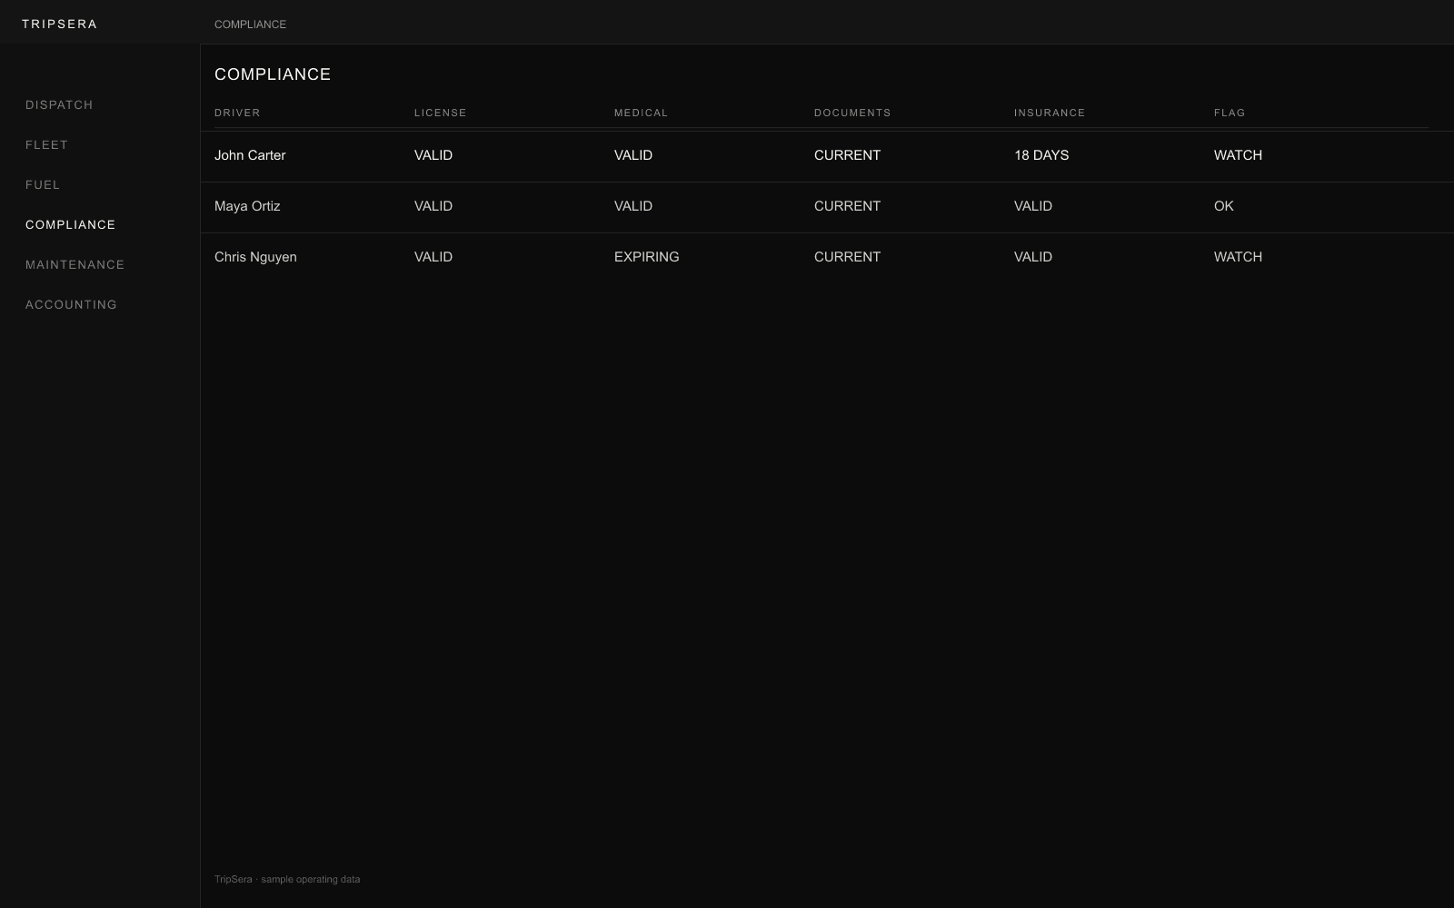Click the TripSera sample operating data footer
This screenshot has height=908, width=1454.
point(287,879)
